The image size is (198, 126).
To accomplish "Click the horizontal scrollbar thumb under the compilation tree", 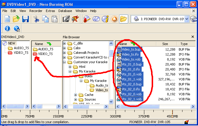I will tap(15, 106).
